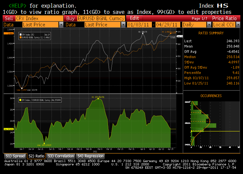Click the Sell 'Data' label
The image size is (243, 174).
[9, 25]
